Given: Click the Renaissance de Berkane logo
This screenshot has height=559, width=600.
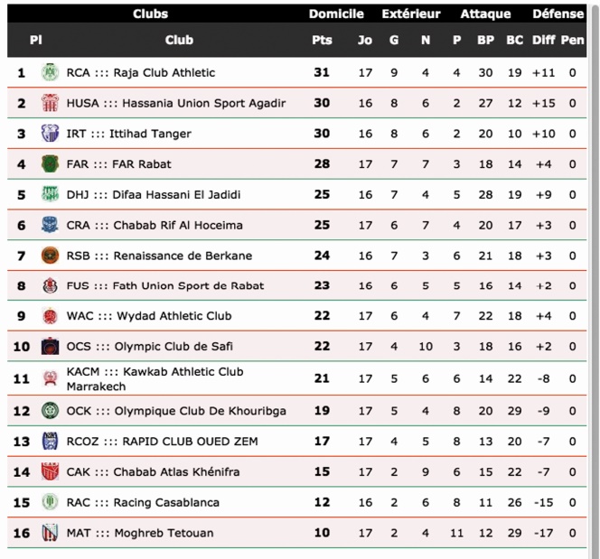Looking at the screenshot, I should (50, 256).
